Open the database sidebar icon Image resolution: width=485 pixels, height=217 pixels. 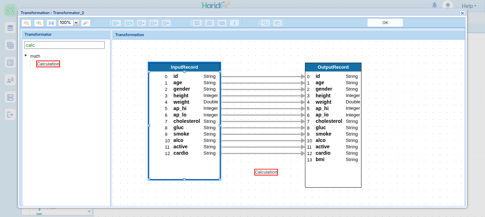pos(10,28)
